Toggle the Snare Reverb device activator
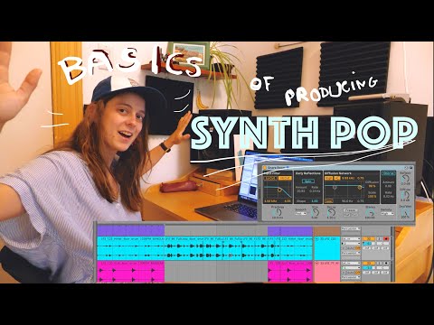 pyautogui.click(x=264, y=167)
